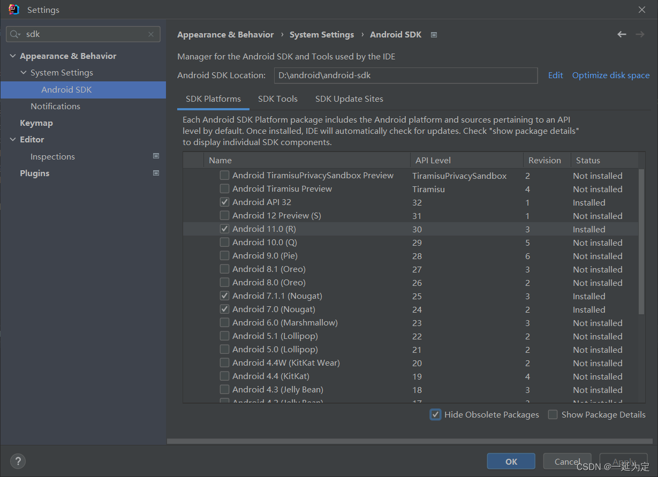Click the Cancel button
The image size is (658, 477).
pos(568,461)
